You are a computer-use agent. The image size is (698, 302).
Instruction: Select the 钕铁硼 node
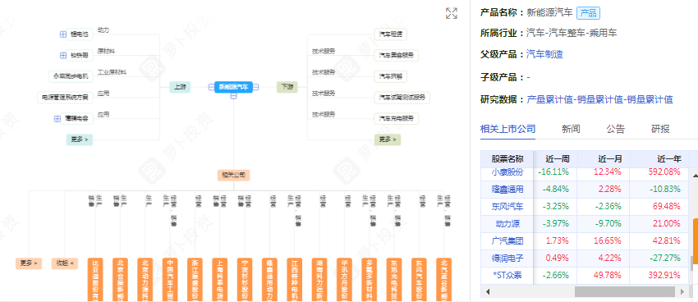pos(79,55)
